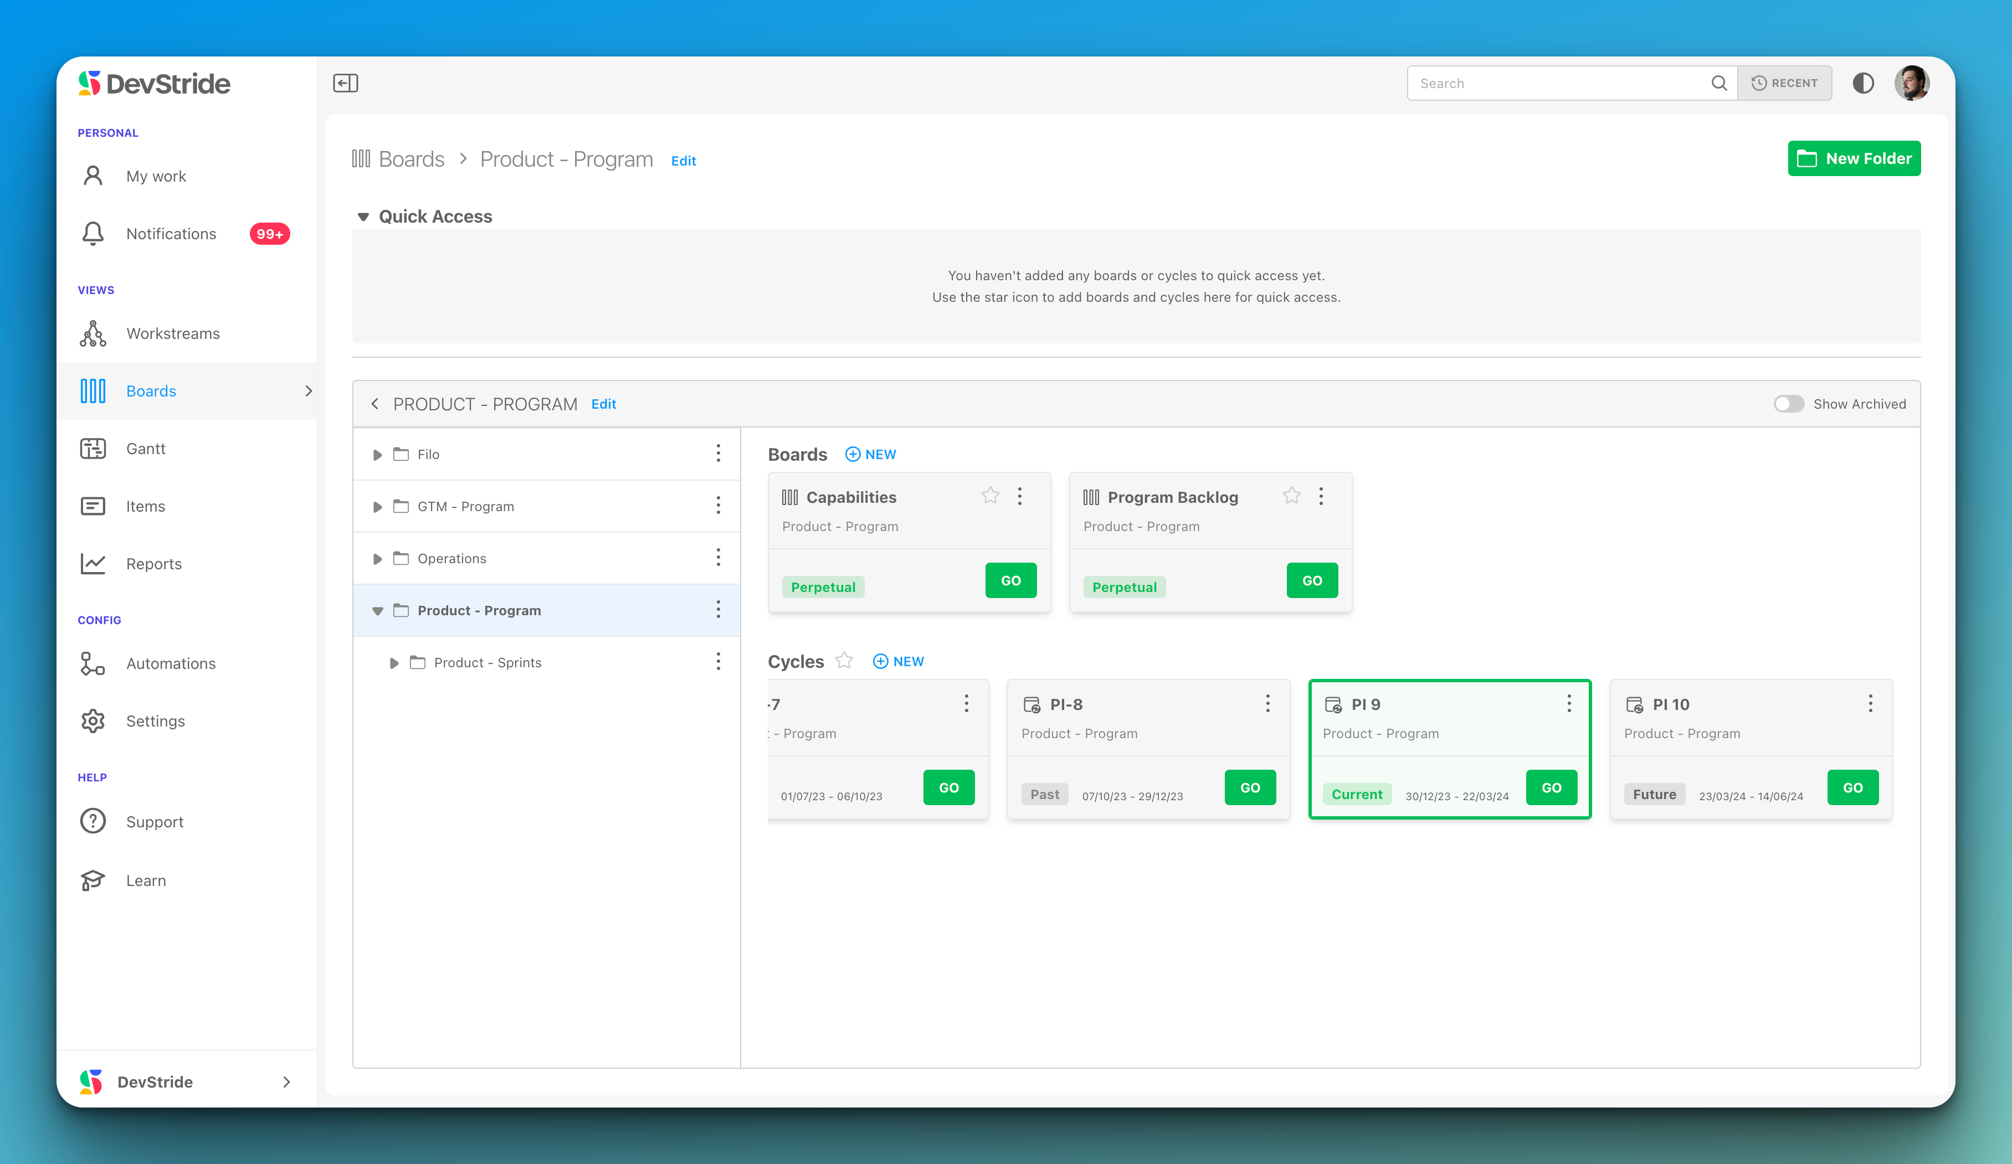Open options menu for Filo folder
This screenshot has height=1164, width=2012.
(718, 454)
